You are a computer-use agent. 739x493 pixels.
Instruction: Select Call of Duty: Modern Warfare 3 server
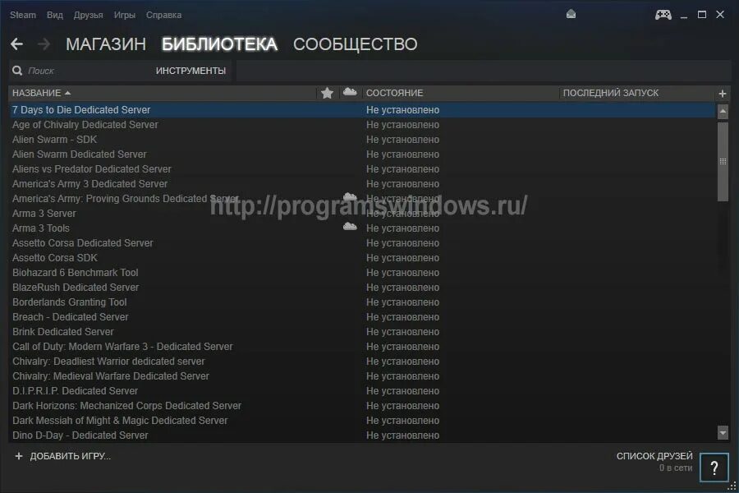(362, 347)
